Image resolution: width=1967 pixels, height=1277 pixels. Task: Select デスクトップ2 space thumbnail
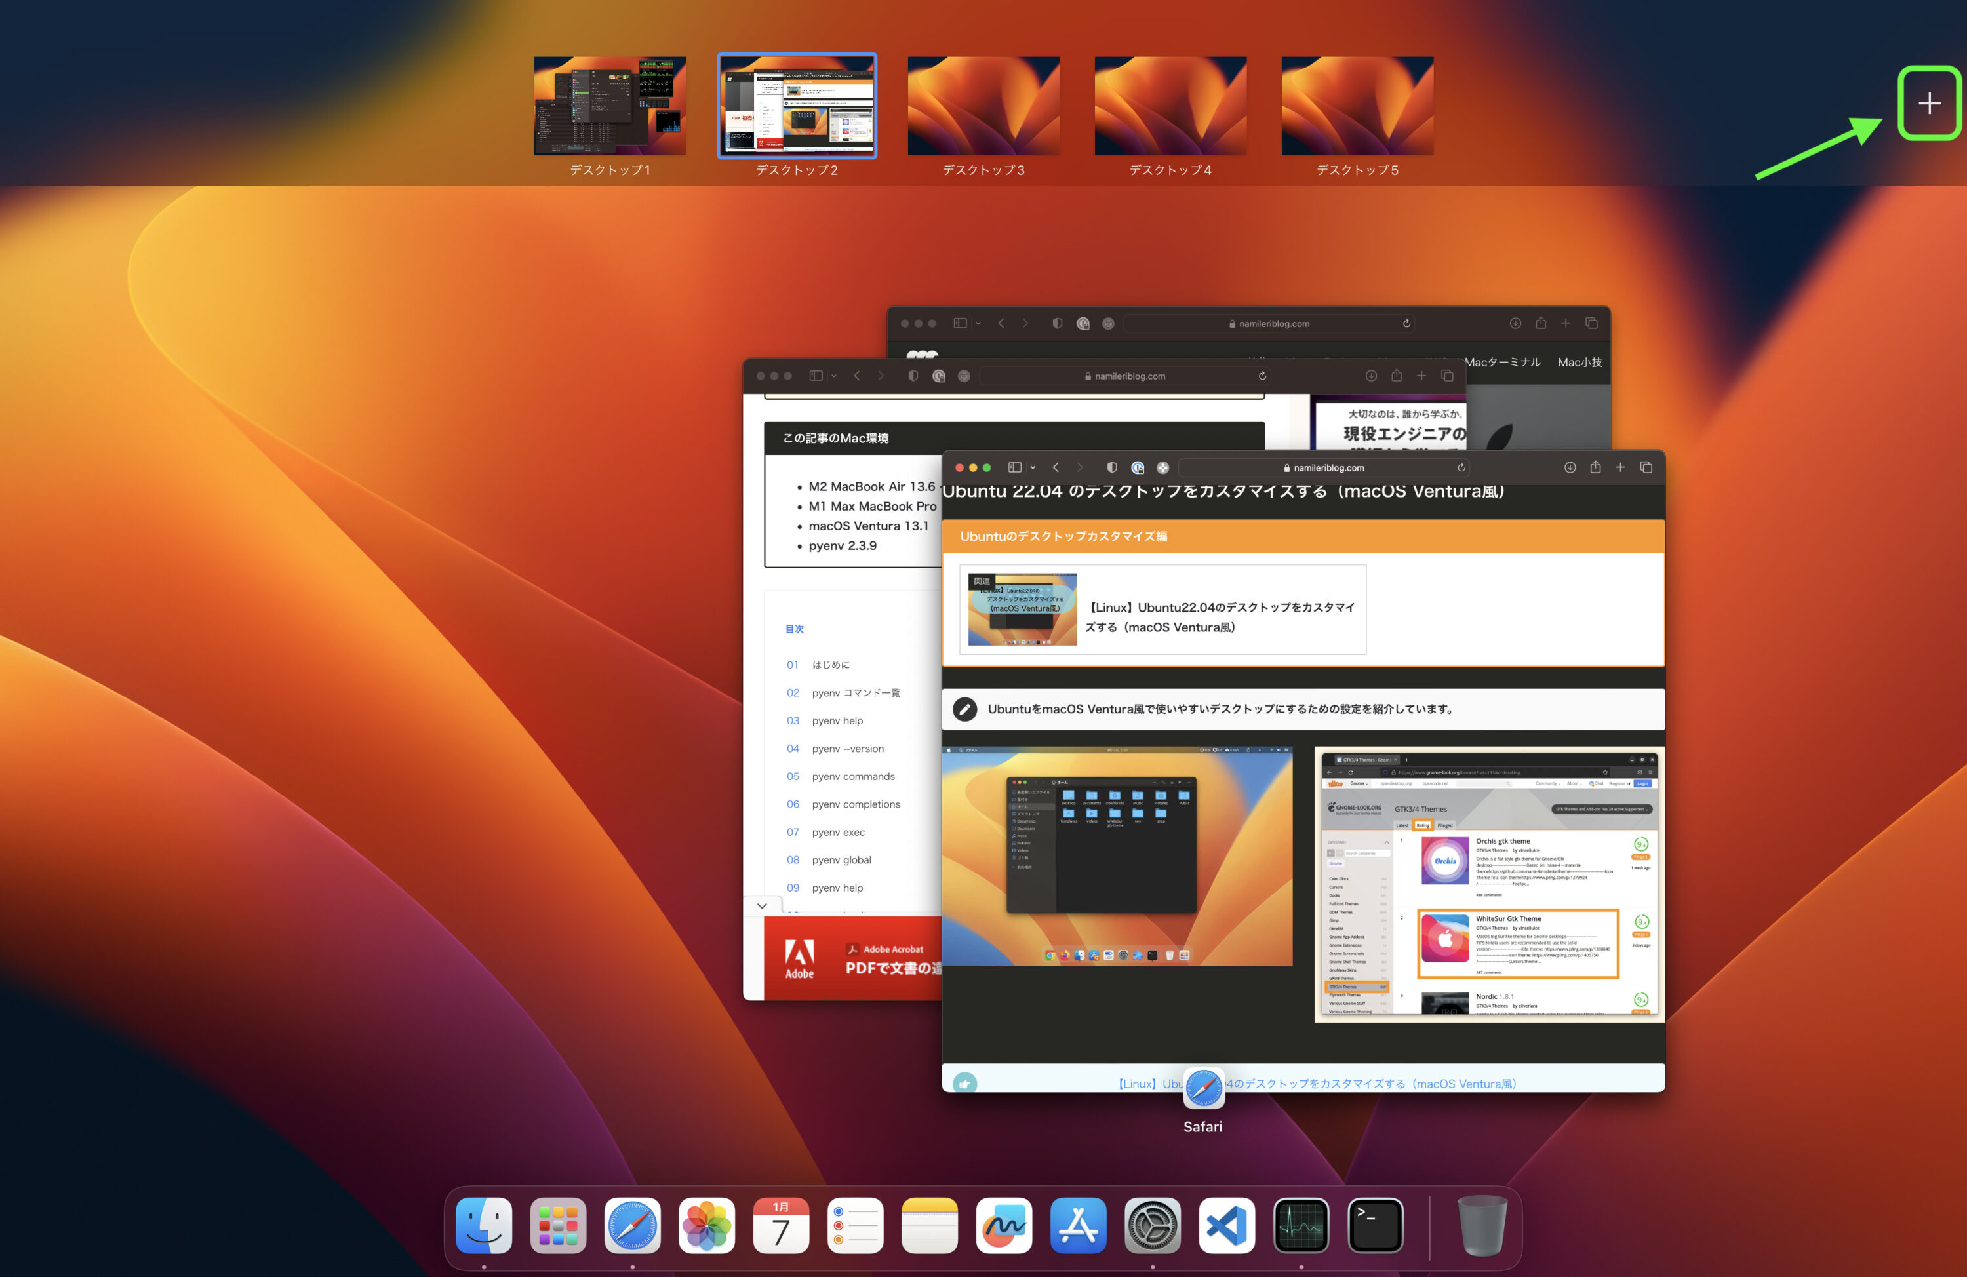click(x=797, y=106)
